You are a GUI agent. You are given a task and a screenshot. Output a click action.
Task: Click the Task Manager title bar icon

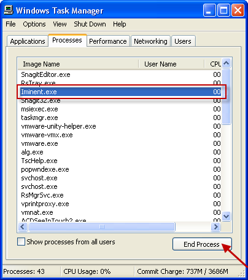9,10
